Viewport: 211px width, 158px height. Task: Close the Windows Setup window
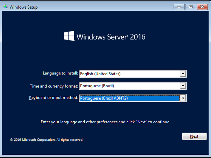tap(202, 7)
